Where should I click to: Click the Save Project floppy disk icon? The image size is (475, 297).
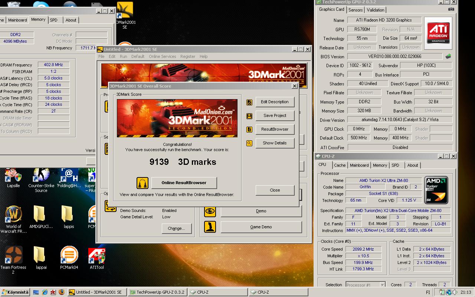pyautogui.click(x=249, y=116)
